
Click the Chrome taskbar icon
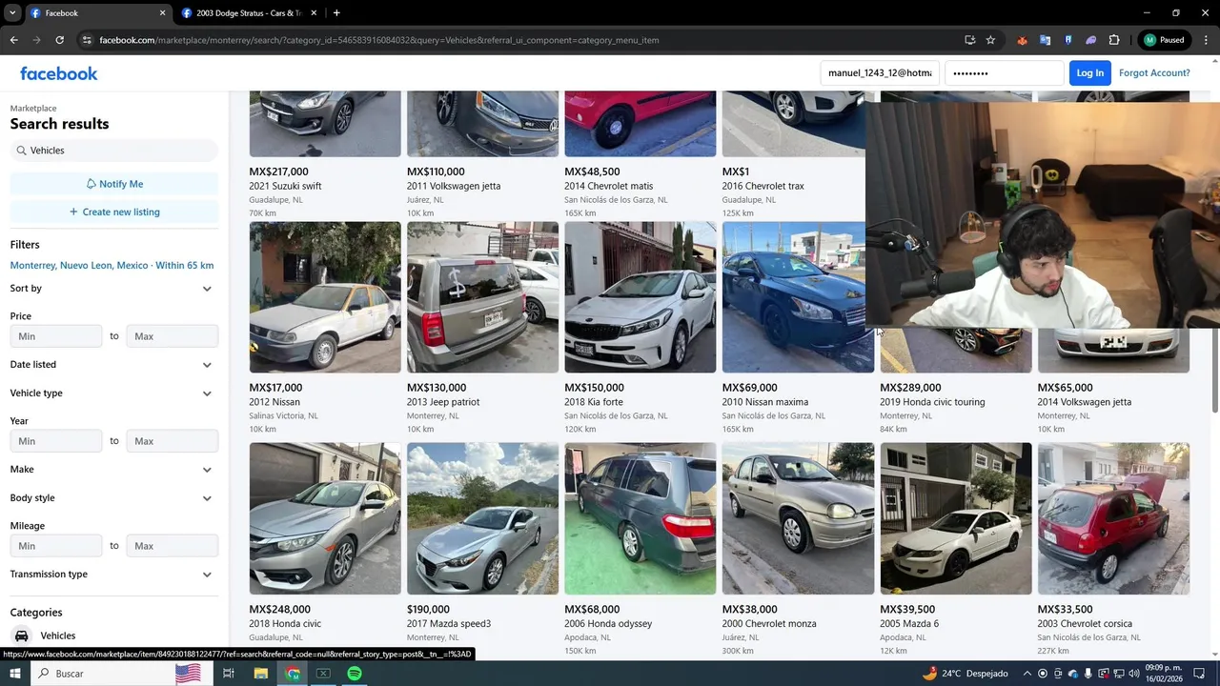(293, 674)
